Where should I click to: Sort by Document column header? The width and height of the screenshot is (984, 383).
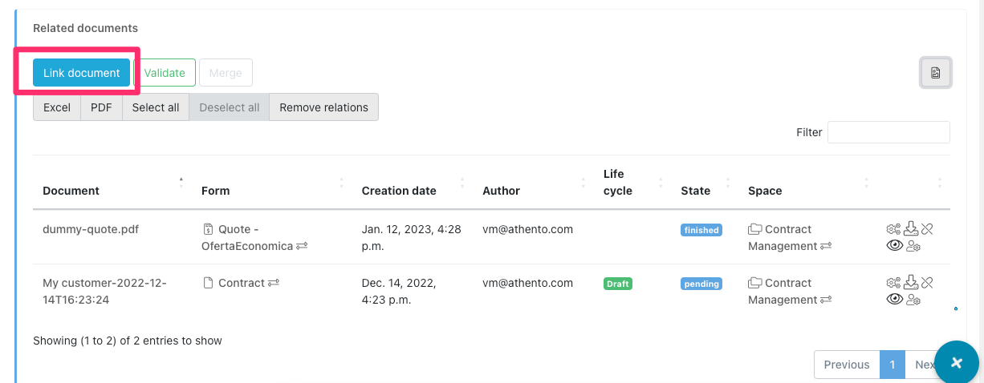coord(112,183)
